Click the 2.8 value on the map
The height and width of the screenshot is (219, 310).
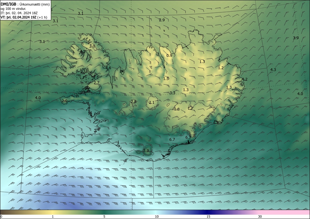pos(134,102)
